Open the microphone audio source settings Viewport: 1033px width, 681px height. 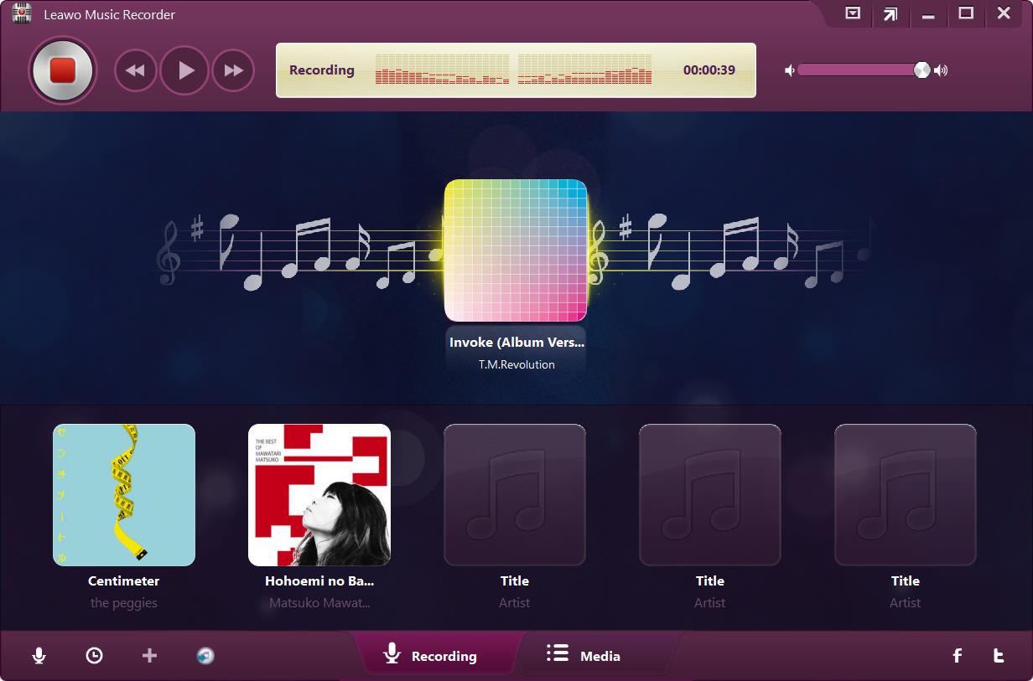[x=39, y=656]
